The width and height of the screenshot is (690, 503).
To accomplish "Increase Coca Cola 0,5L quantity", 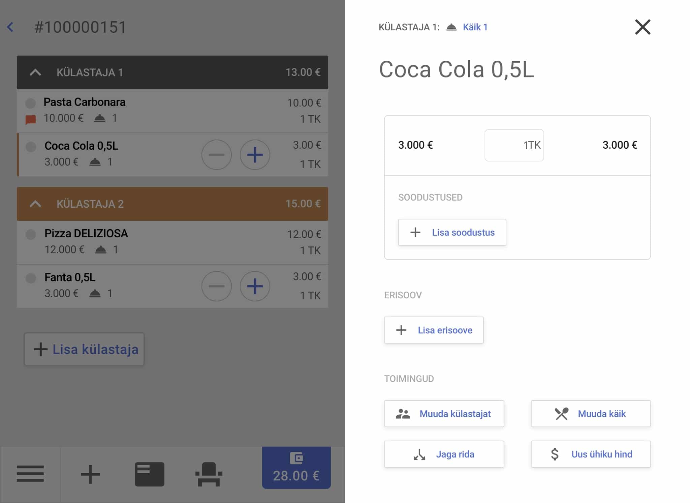I will coord(255,155).
